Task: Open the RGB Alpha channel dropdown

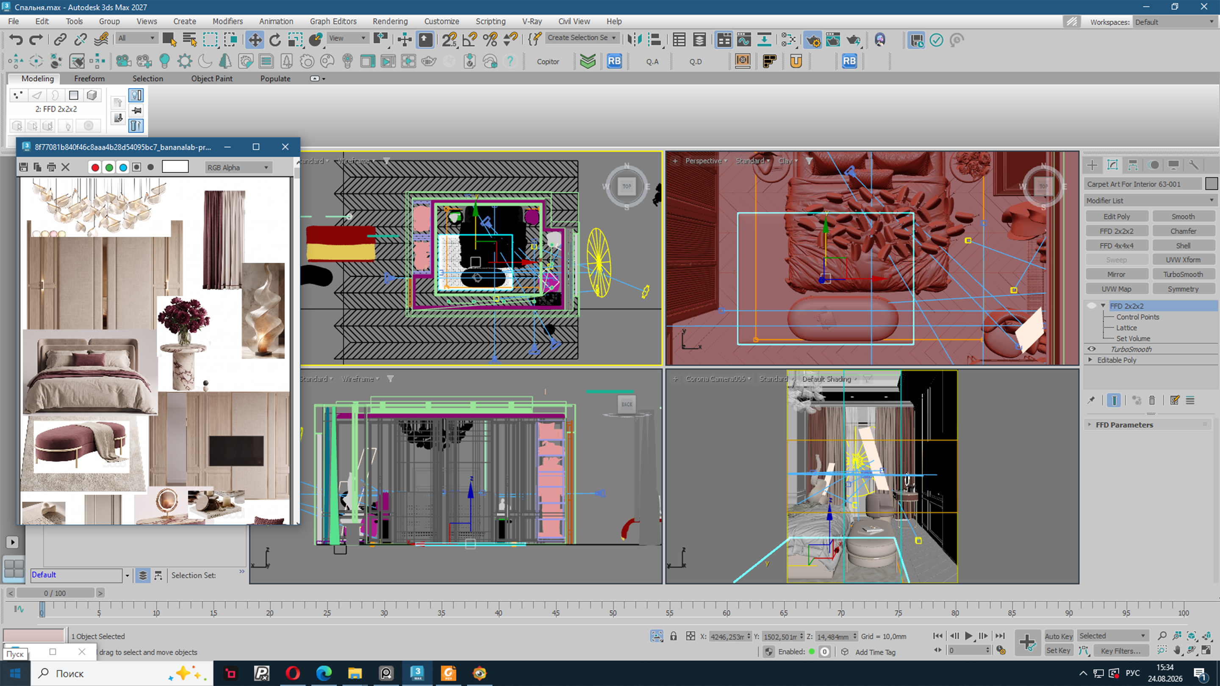Action: click(238, 167)
